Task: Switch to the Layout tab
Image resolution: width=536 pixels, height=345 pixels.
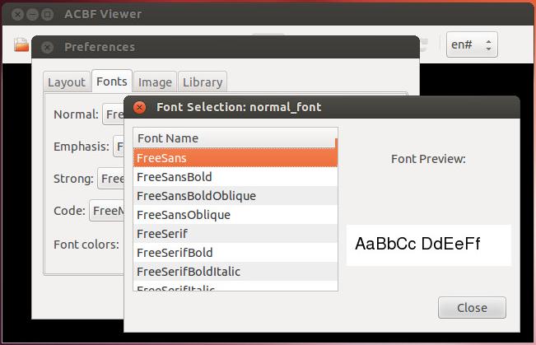Action: 67,82
